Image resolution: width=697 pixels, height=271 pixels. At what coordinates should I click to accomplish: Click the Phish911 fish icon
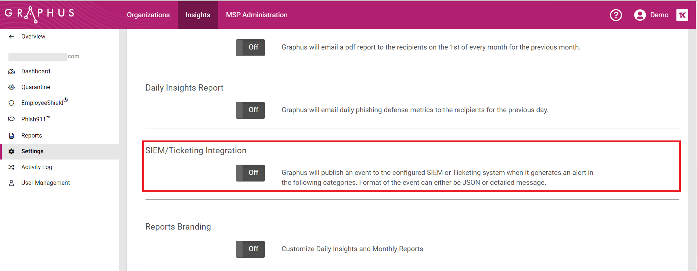(11, 119)
